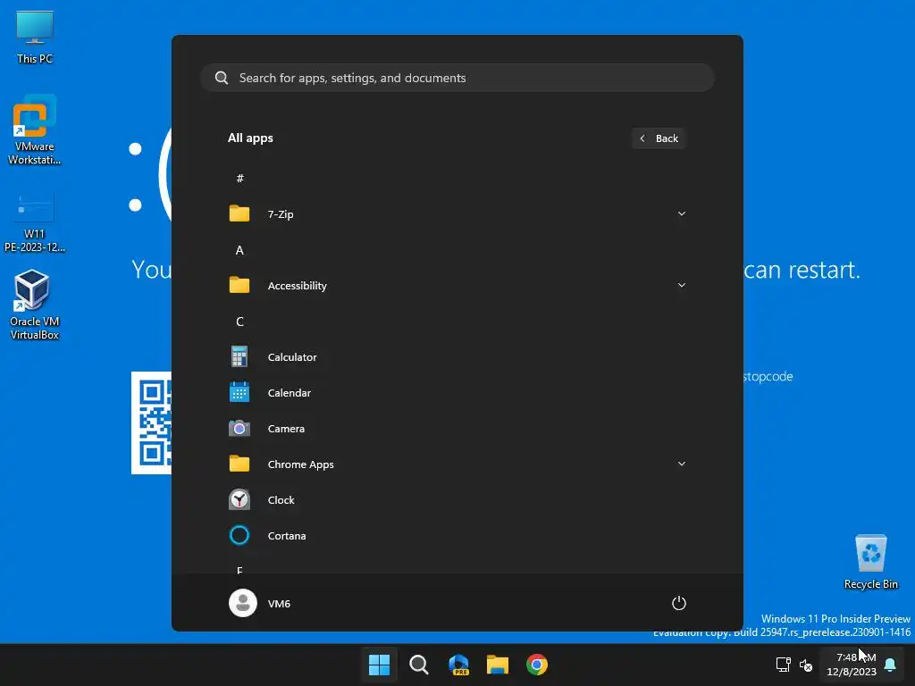Click the Accessibility folder icon
Screen dimensions: 915x686
tap(239, 285)
